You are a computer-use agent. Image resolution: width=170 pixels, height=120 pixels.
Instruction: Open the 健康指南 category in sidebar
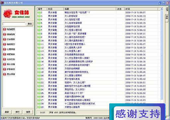click(9, 34)
